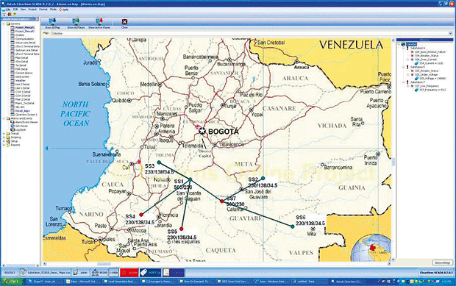
Task: Open the Map dropdown showing Colombia
Action: [x=450, y=33]
